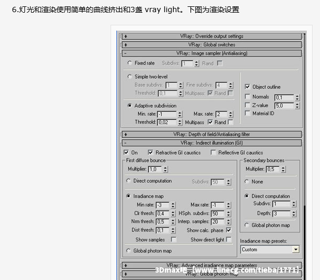Select Direct computation under Secondary bounces
This screenshot has height=280, width=320.
point(248,196)
